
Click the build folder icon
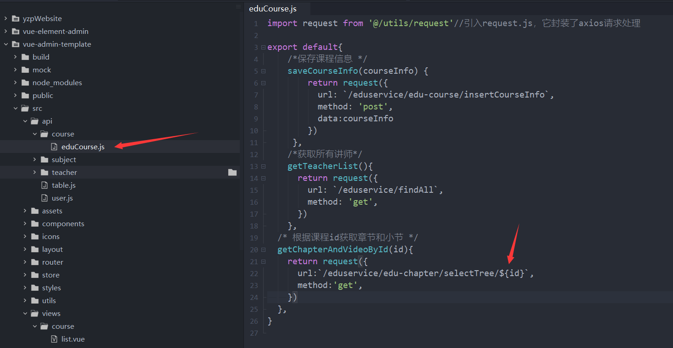click(25, 57)
